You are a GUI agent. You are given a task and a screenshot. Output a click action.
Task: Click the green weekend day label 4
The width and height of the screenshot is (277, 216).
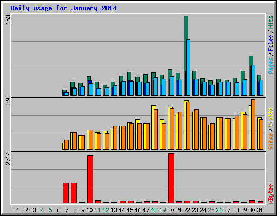point(42,210)
